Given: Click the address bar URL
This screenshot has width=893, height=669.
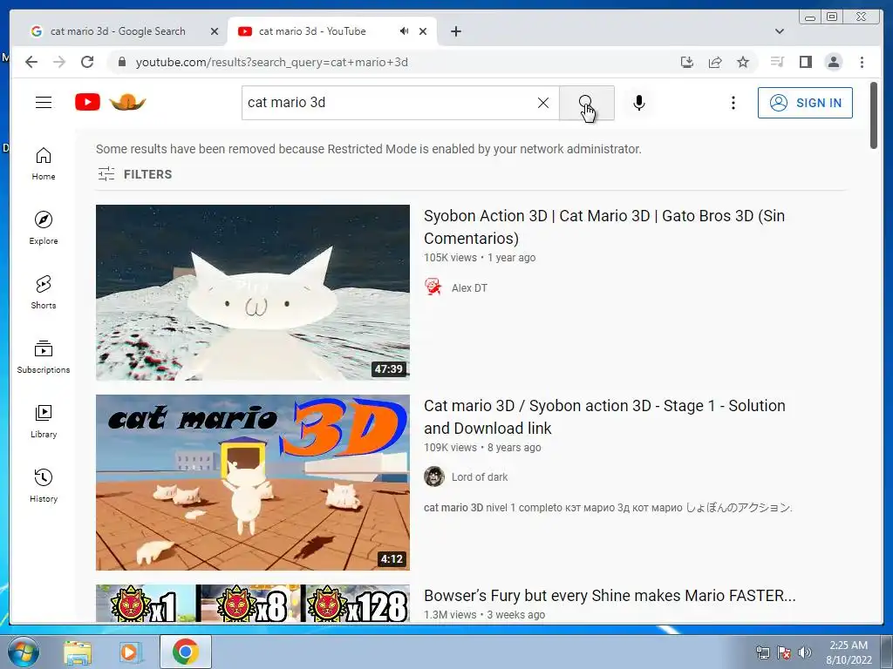Looking at the screenshot, I should tap(272, 62).
